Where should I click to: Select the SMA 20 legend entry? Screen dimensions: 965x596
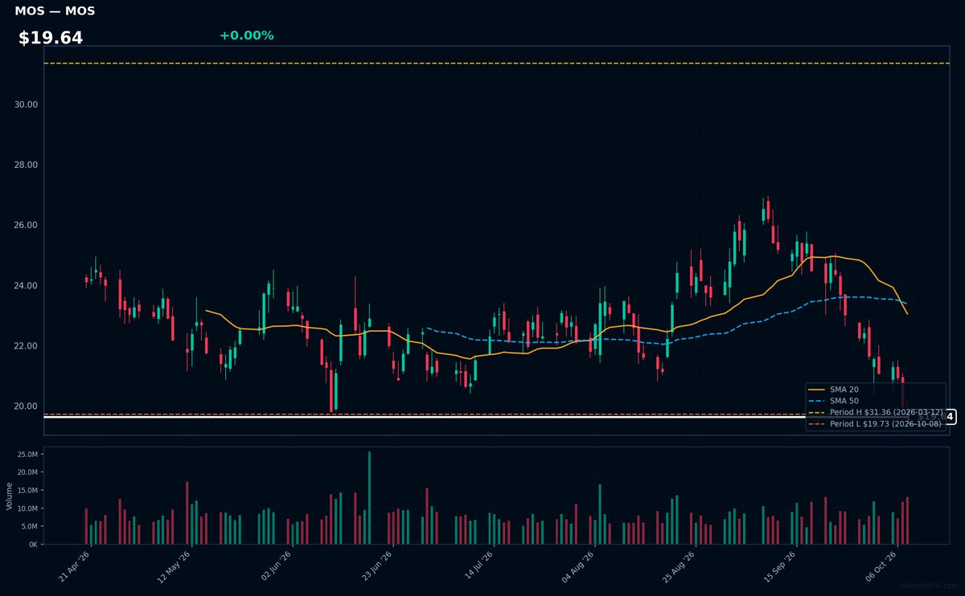coord(832,390)
